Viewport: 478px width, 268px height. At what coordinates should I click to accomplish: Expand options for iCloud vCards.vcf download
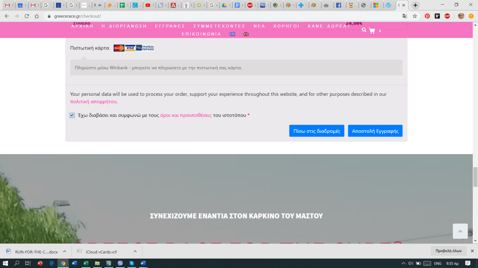pos(135,251)
